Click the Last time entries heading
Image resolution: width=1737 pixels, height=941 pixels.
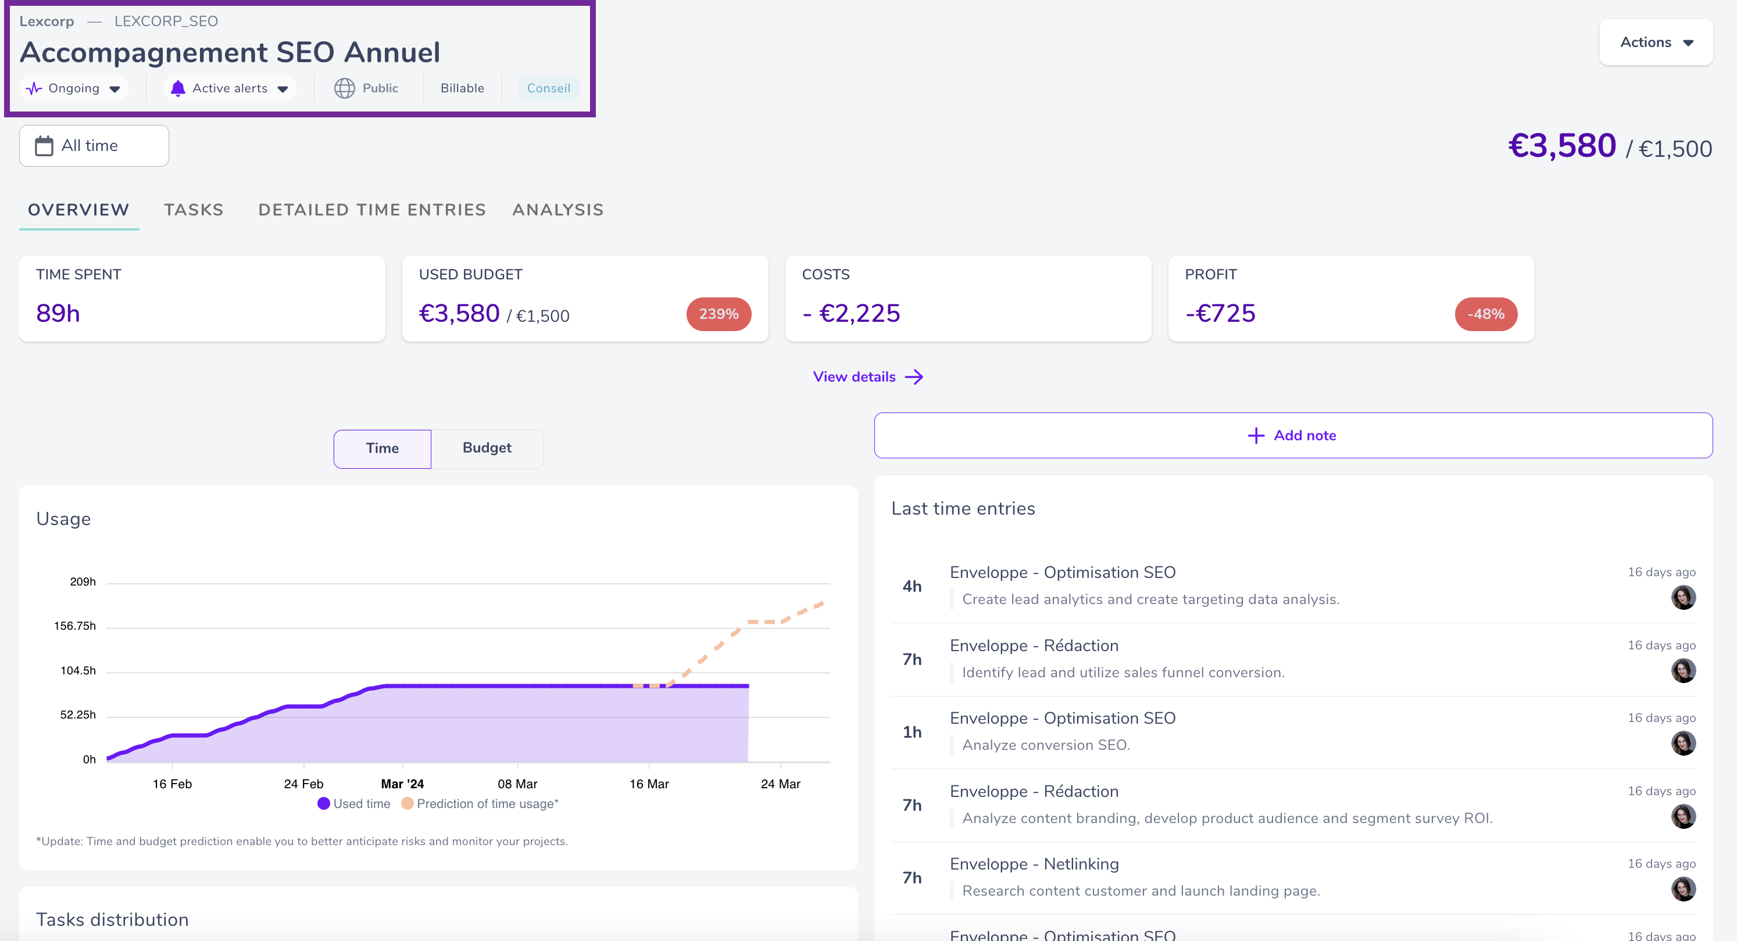click(963, 509)
